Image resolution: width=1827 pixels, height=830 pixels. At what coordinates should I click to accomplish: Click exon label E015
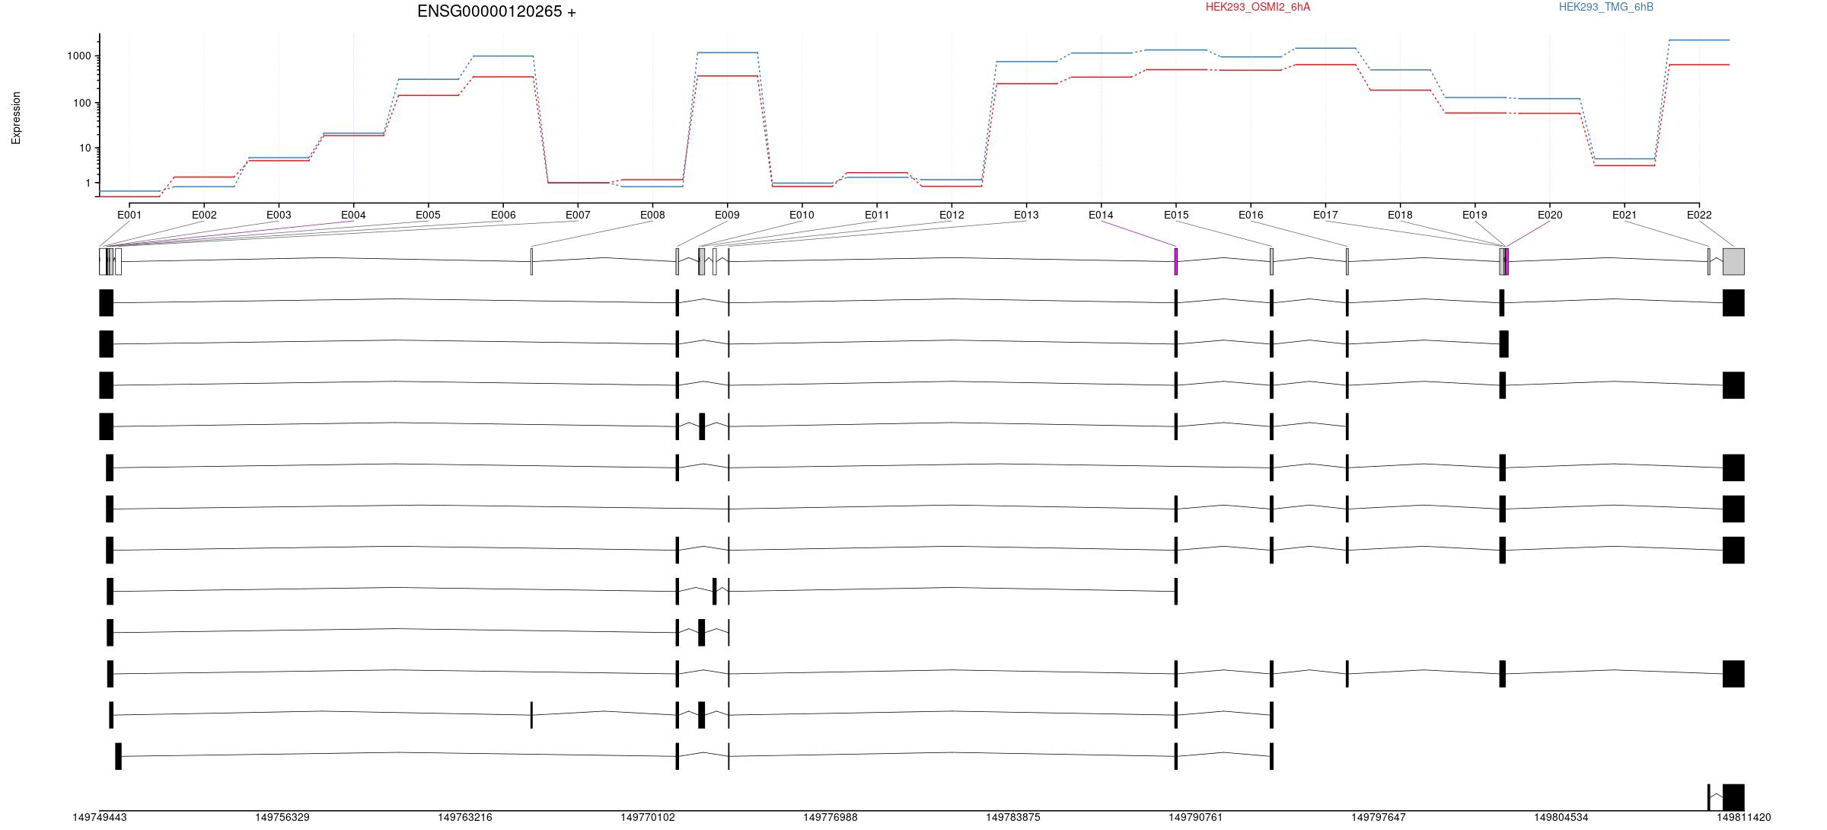(x=1176, y=215)
